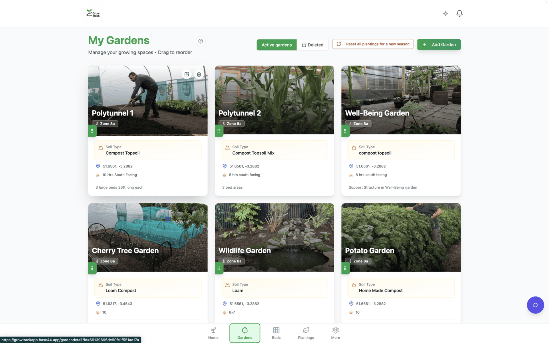Click Reset all plantings for new season

point(373,44)
